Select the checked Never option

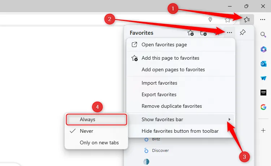click(87, 131)
